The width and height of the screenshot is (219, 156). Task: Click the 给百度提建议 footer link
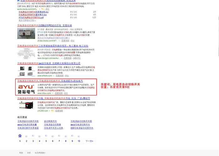click(x=40, y=153)
